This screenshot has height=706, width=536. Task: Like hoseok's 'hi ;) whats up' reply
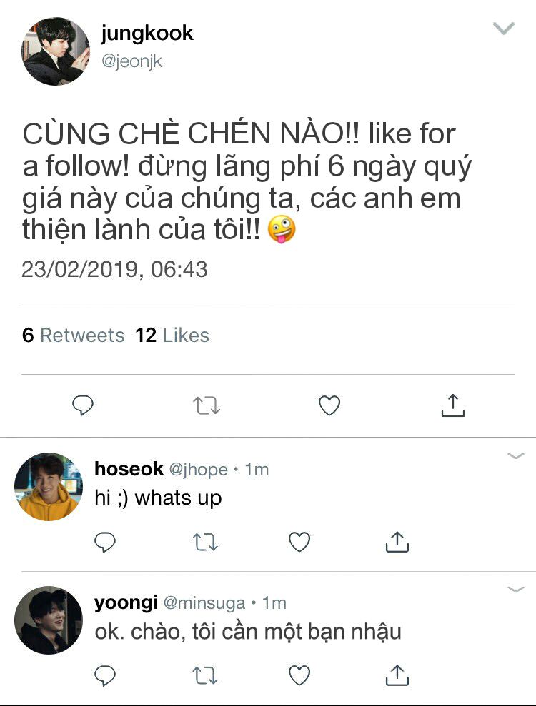click(x=299, y=542)
